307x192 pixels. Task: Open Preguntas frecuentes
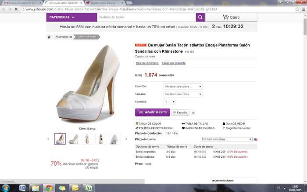pyautogui.click(x=236, y=128)
